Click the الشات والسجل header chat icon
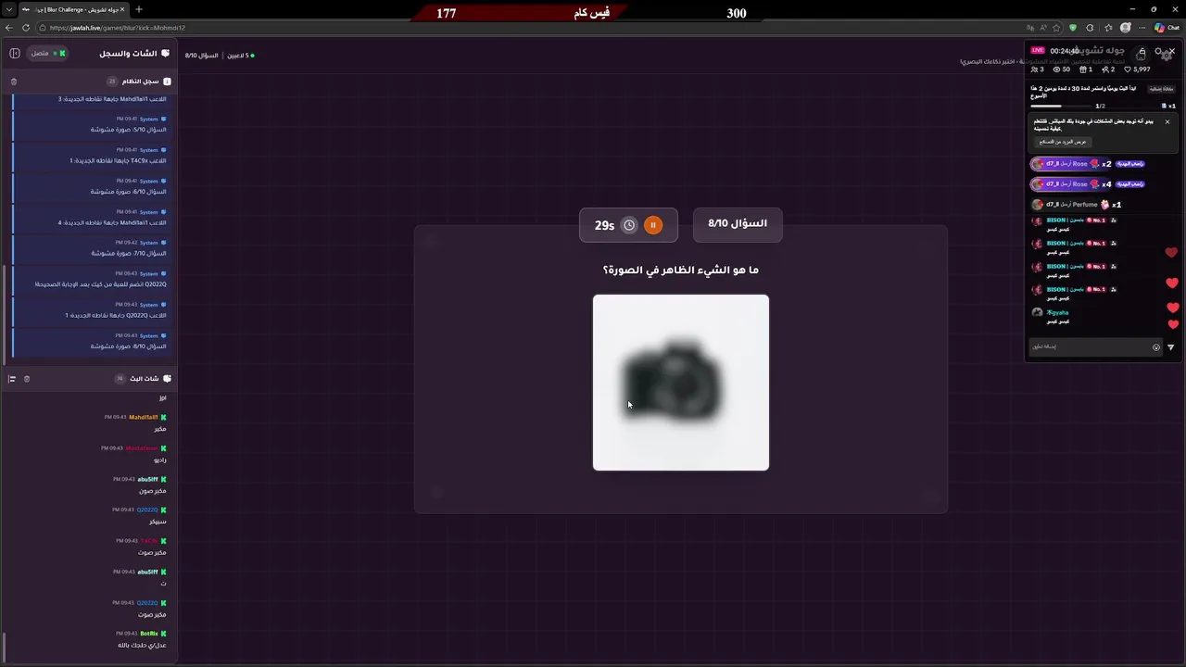Screen dimensions: 1186x667 [165, 54]
